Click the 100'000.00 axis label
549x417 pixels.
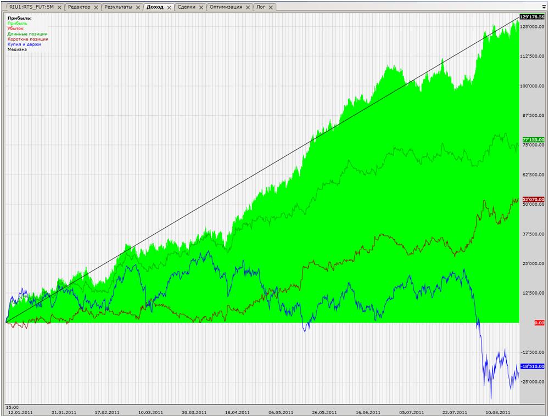tap(533, 86)
